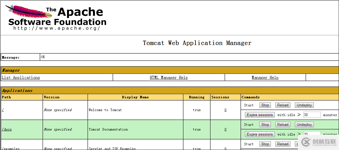
Task: Open the List Applications link
Action: pyautogui.click(x=21, y=77)
